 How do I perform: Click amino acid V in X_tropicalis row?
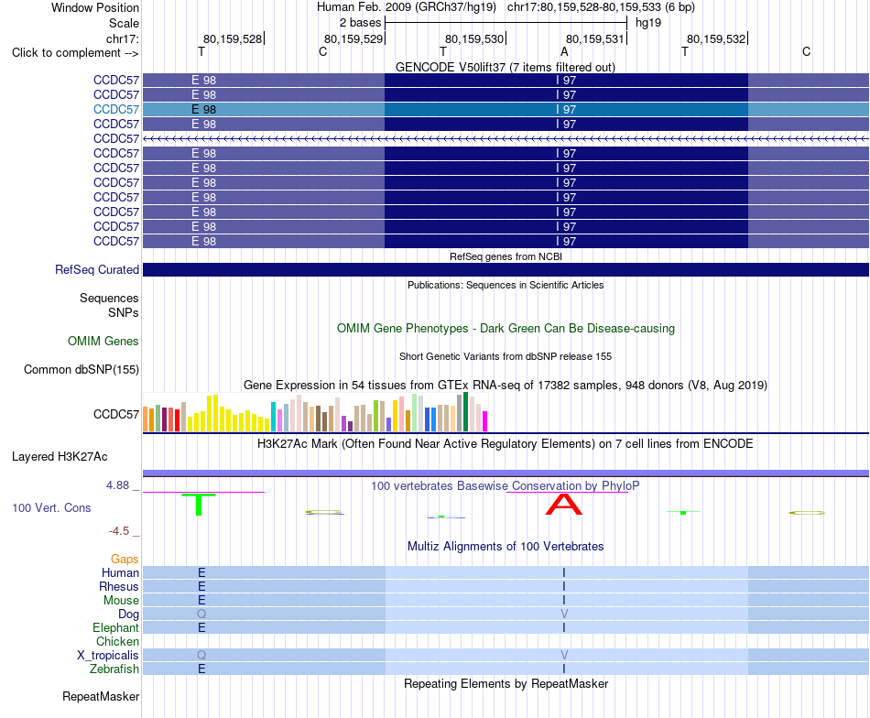click(x=564, y=656)
